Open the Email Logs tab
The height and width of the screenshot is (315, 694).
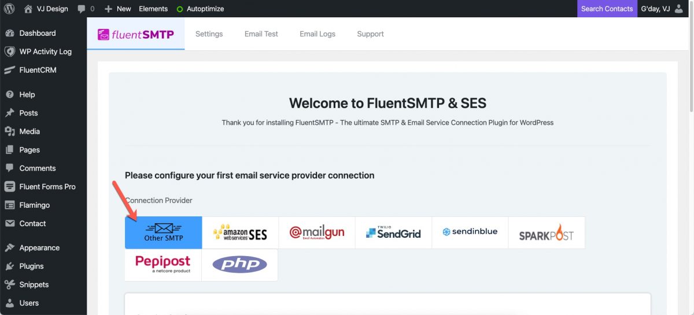pyautogui.click(x=317, y=34)
